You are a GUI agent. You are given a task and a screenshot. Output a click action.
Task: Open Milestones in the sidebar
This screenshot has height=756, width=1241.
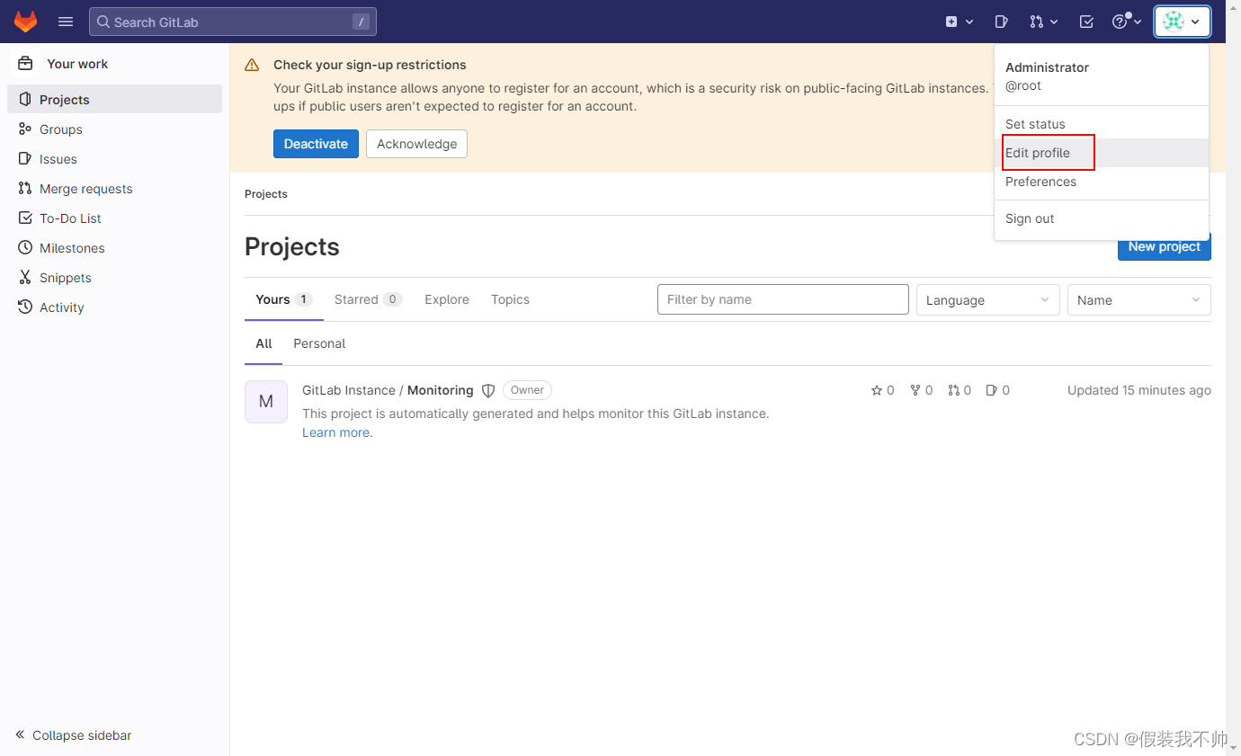click(x=115, y=248)
